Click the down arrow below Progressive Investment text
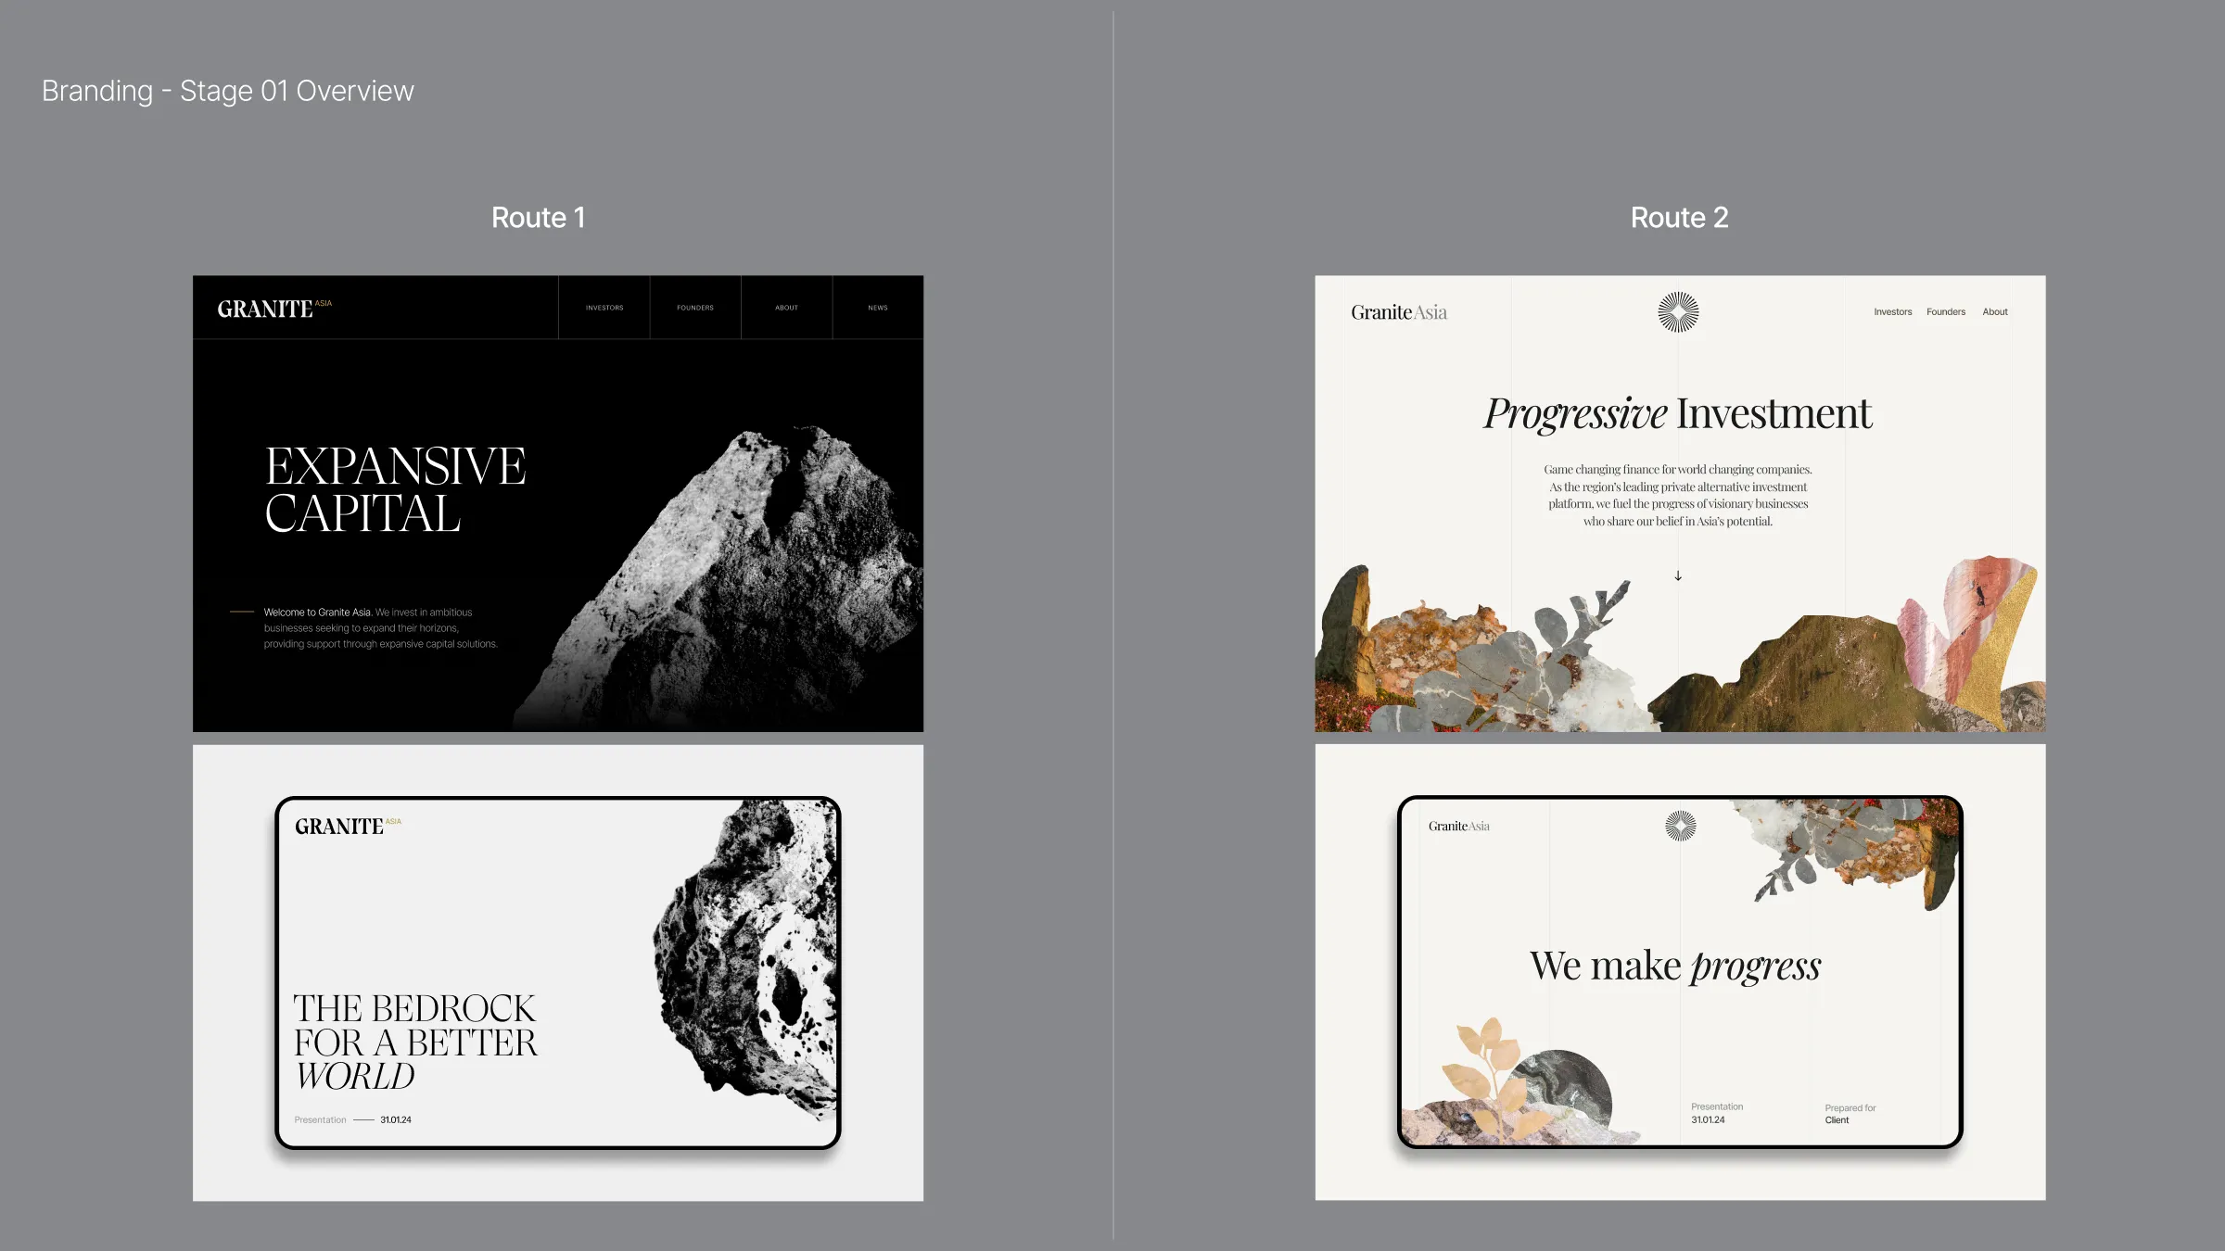 1678,575
